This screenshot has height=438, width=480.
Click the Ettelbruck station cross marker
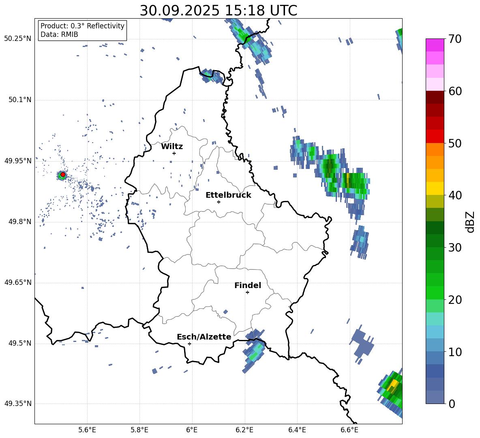[x=219, y=202]
